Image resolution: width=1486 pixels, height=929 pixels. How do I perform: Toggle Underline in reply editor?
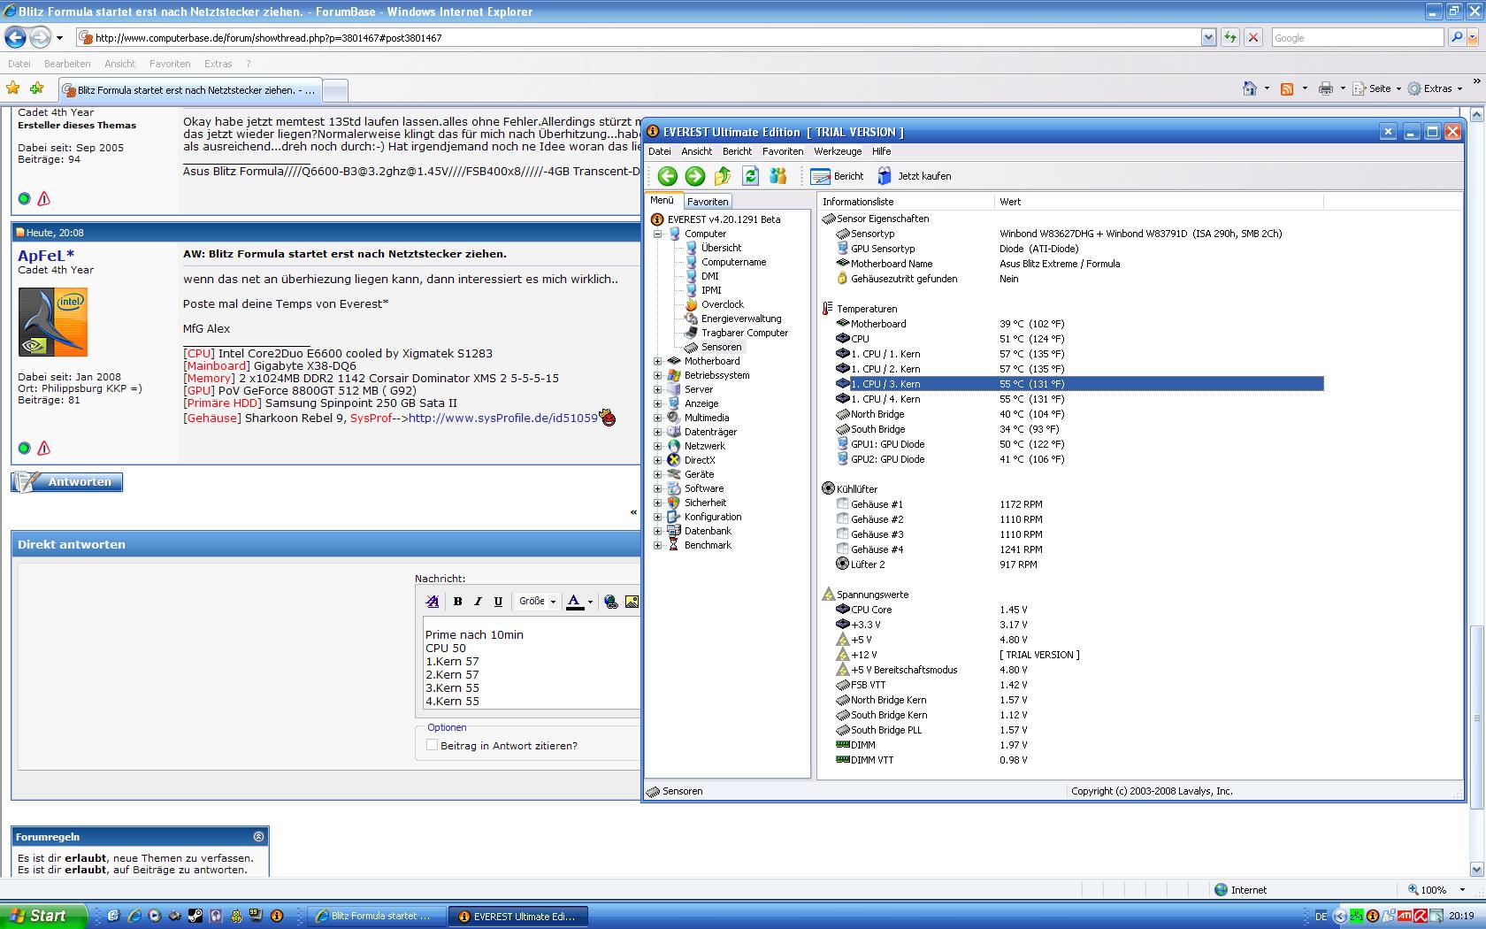point(498,602)
